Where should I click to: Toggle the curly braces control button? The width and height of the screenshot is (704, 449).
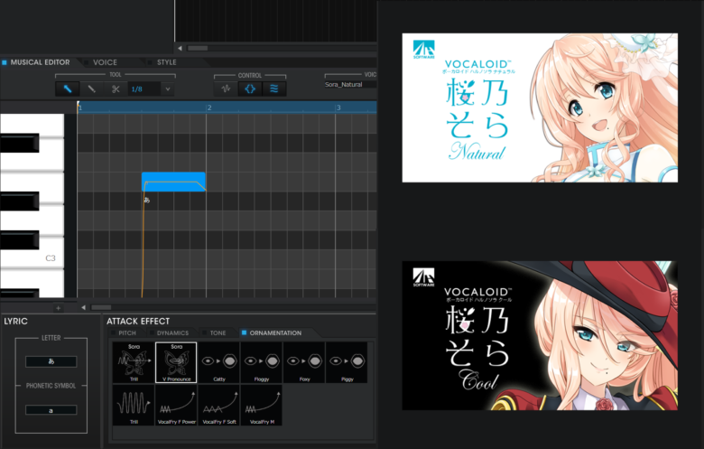coord(250,89)
